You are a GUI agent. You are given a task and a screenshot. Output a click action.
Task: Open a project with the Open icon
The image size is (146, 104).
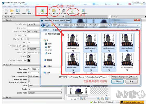click(x=12, y=11)
